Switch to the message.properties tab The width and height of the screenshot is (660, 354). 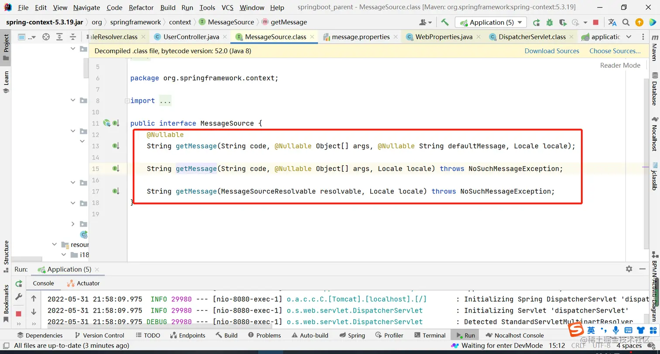(361, 37)
